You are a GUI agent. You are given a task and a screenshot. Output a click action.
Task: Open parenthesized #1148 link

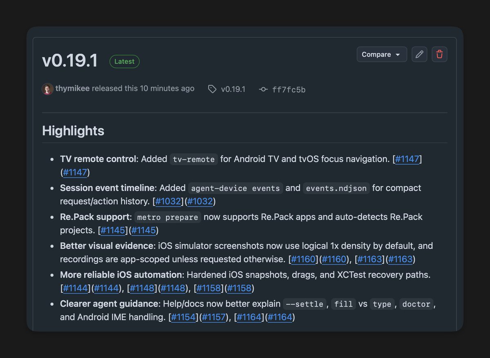[173, 288]
